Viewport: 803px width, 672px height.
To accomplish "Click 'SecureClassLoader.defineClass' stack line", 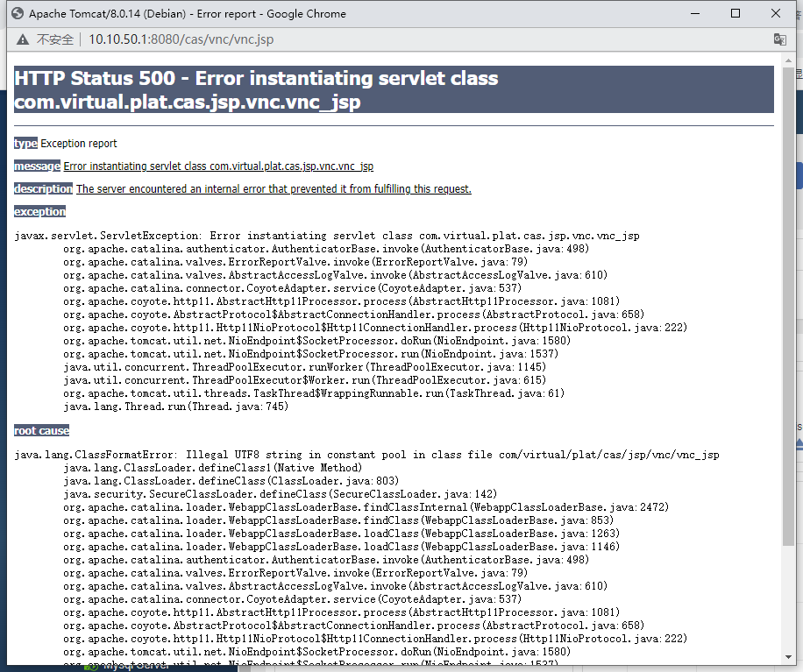I will click(281, 494).
